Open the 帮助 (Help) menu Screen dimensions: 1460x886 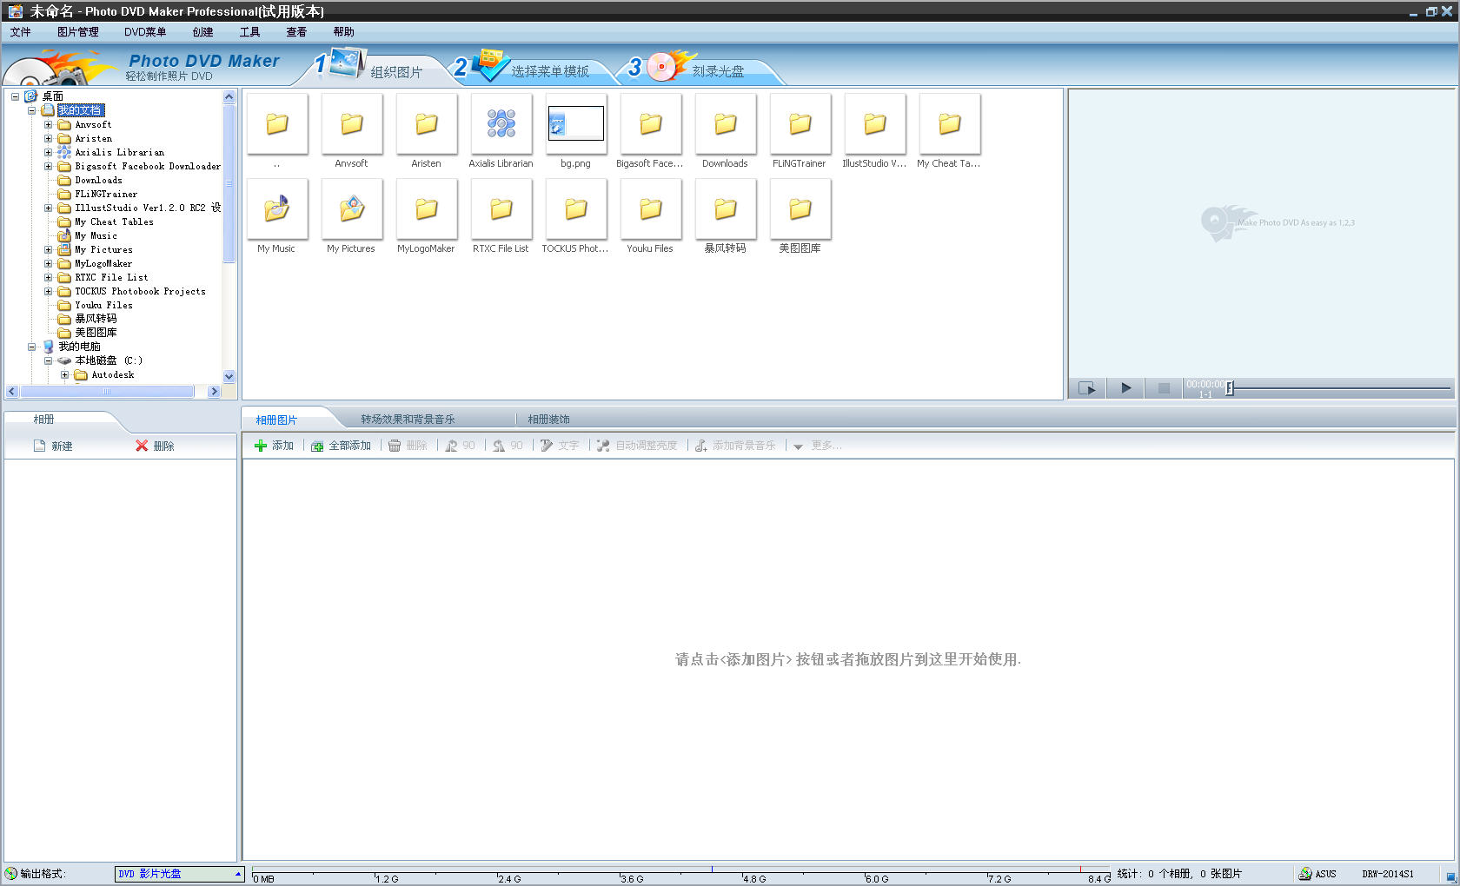(344, 32)
